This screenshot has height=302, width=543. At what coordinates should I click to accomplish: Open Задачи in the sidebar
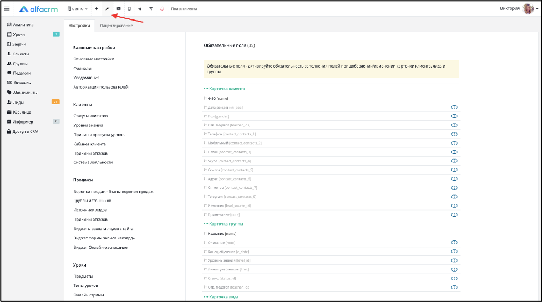[x=17, y=44]
